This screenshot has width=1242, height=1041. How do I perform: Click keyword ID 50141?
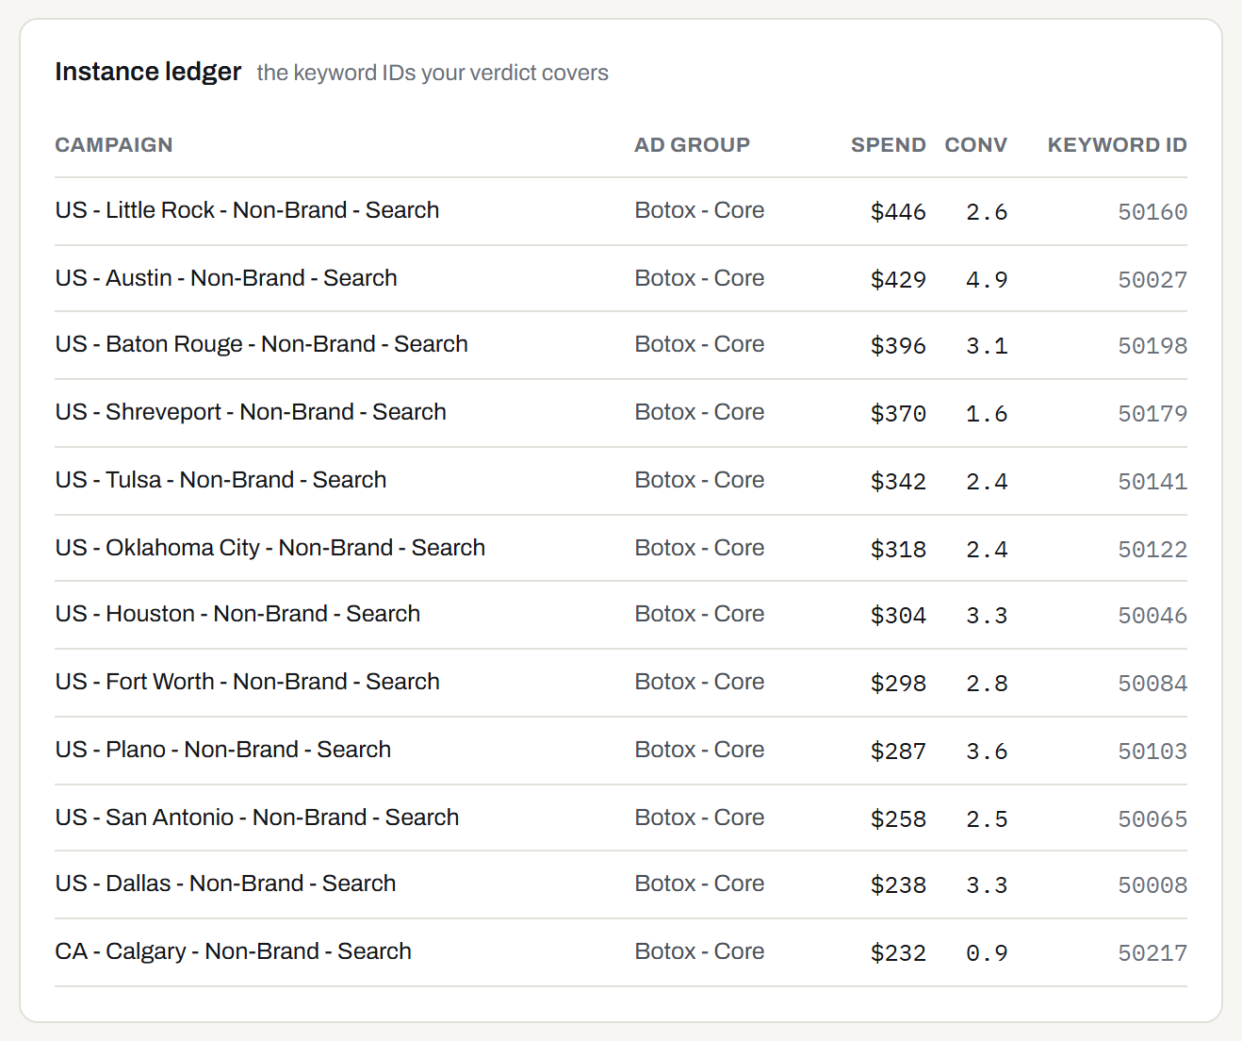(1152, 482)
